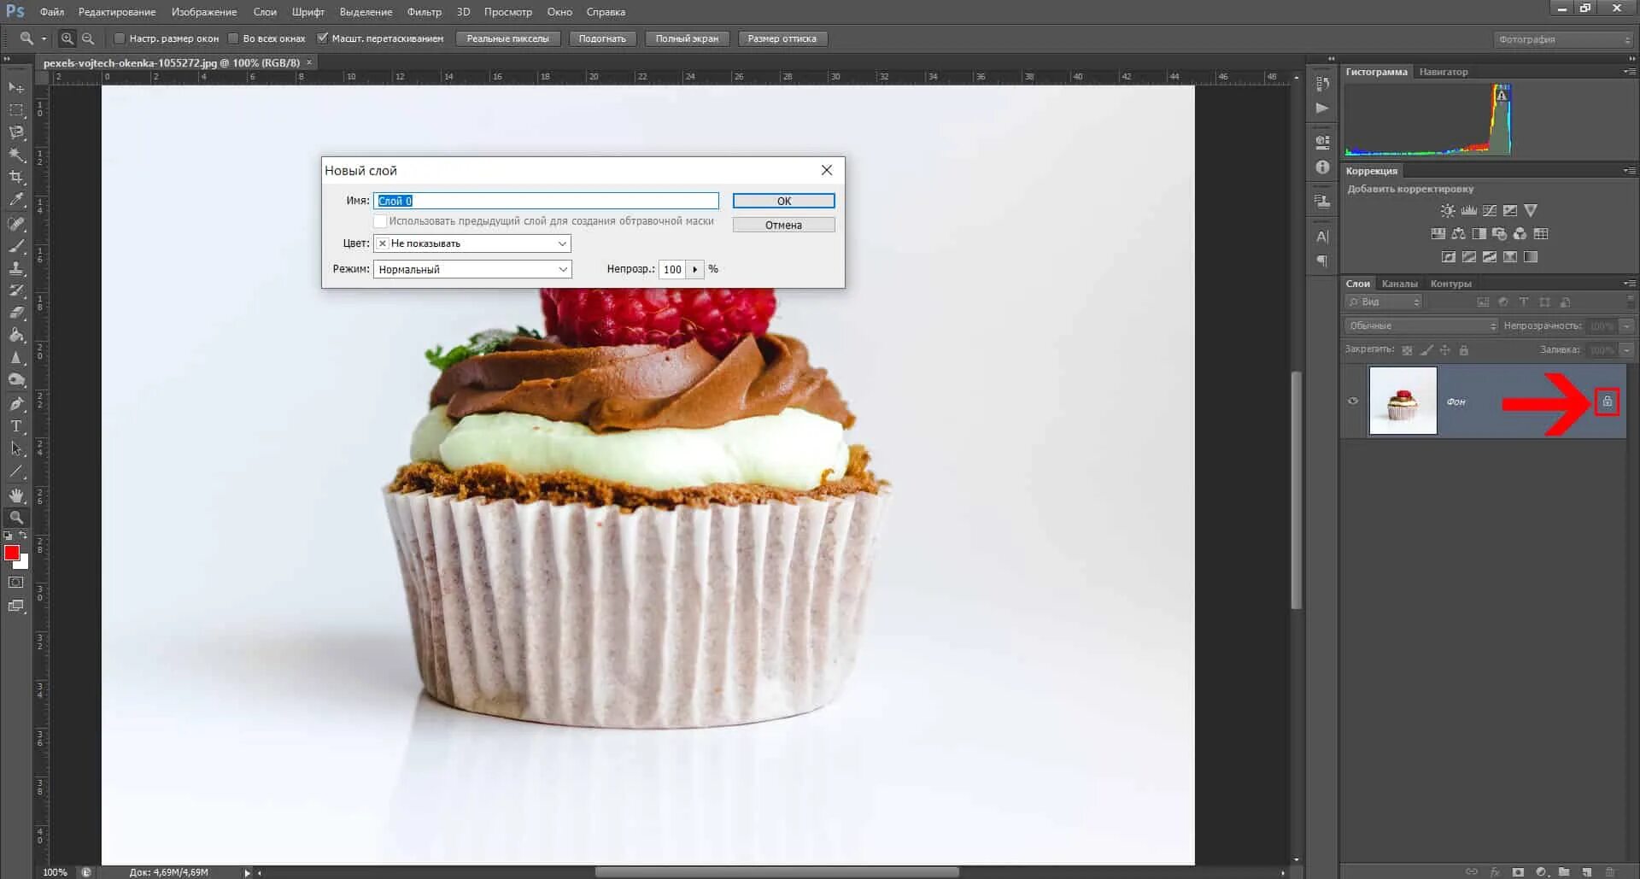Viewport: 1640px width, 879px height.
Task: Open the Character panel icon
Action: point(1322,237)
